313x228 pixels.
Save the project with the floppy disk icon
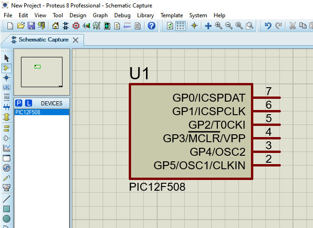pyautogui.click(x=31, y=26)
